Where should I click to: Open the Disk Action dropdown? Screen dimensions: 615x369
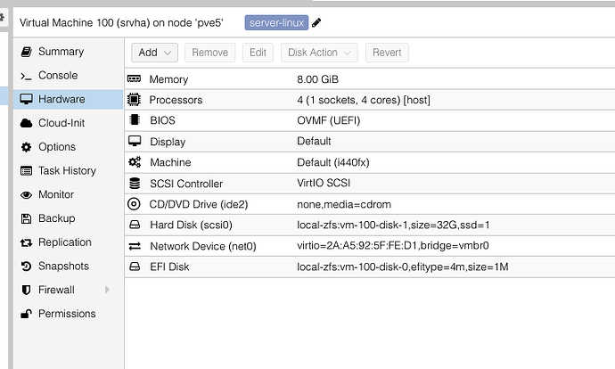pos(319,53)
